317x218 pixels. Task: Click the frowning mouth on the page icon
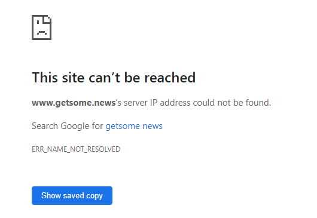(42, 32)
